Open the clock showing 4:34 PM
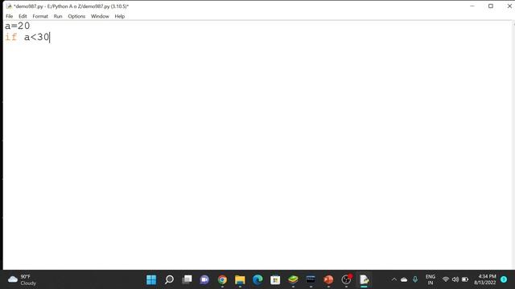 coord(485,279)
